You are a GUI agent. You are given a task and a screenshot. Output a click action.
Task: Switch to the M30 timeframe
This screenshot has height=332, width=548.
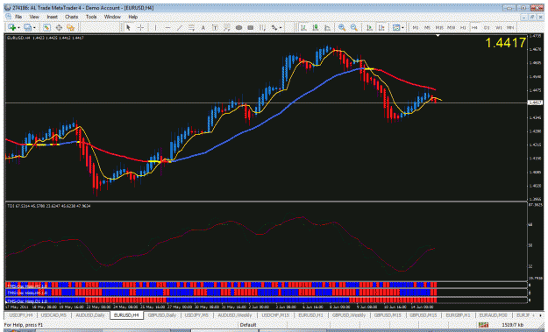(451, 27)
